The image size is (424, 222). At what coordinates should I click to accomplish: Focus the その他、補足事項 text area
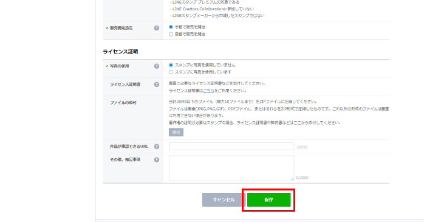coord(231,168)
